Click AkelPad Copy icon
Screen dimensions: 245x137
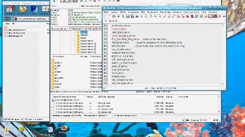pos(146,16)
